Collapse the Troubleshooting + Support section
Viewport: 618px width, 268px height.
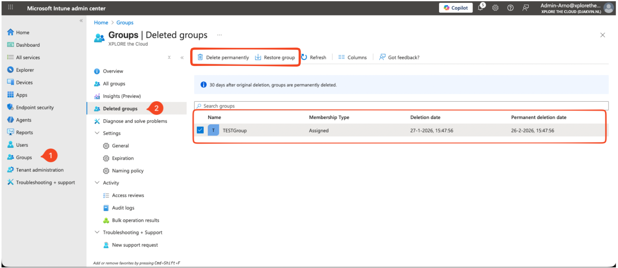pyautogui.click(x=97, y=232)
